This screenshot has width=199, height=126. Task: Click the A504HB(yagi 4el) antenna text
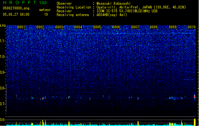112,15
